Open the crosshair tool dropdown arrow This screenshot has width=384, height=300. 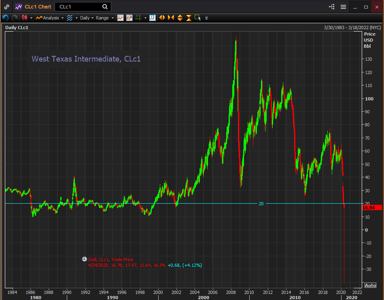[x=145, y=18]
